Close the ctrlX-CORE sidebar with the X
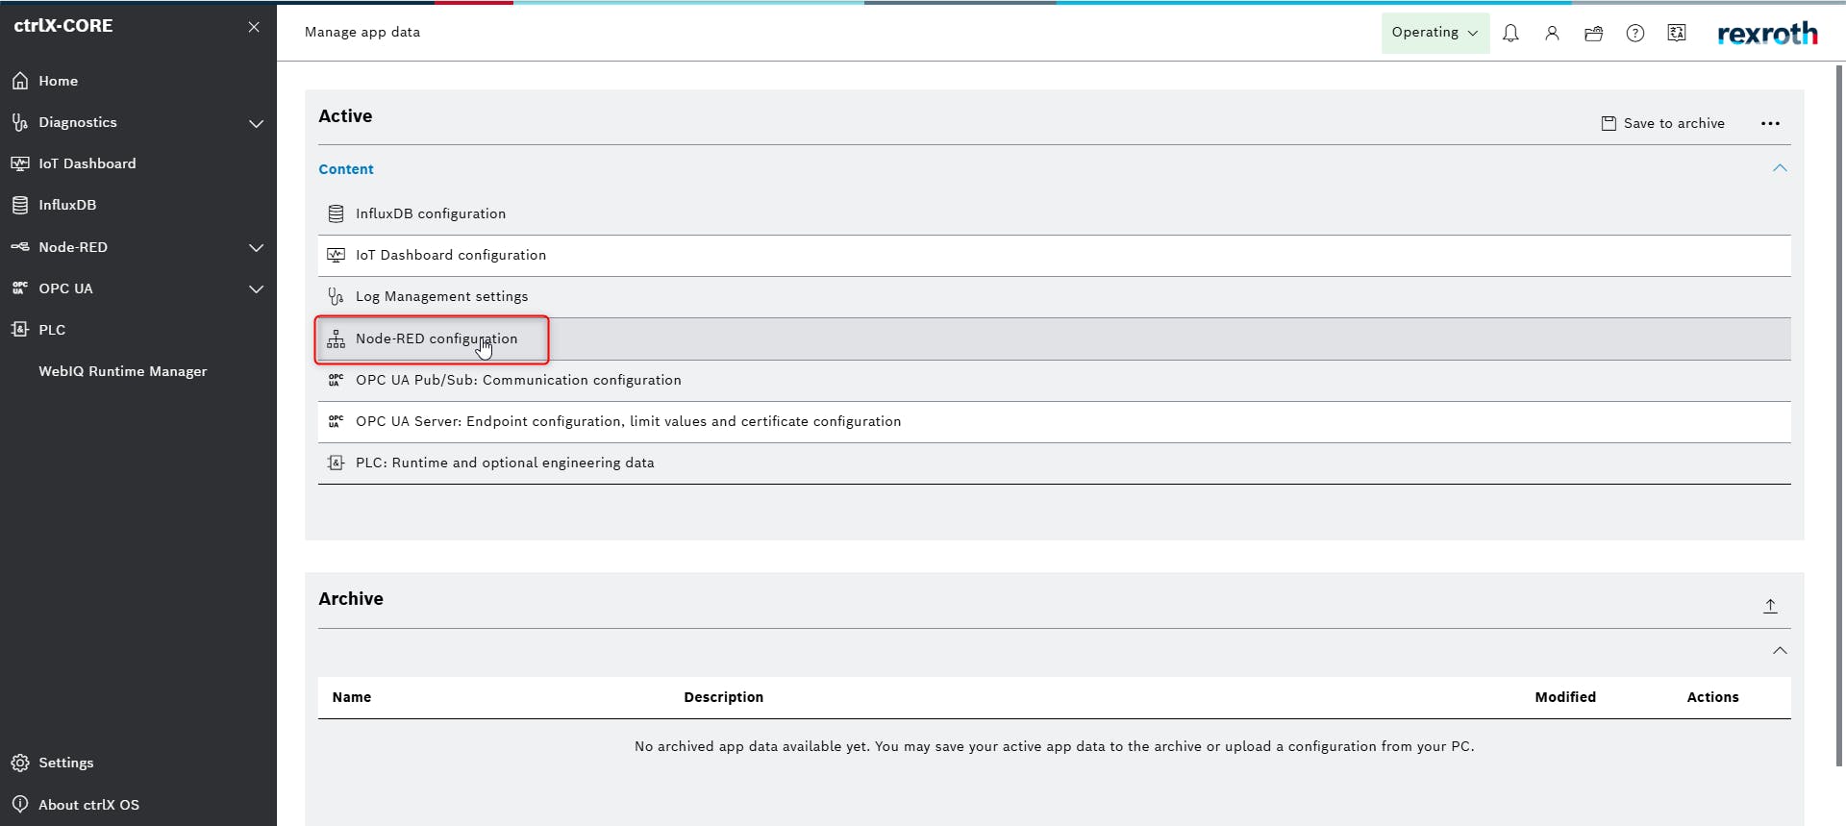 point(254,27)
